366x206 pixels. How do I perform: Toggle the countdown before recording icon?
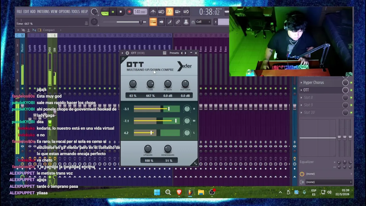tap(170, 12)
